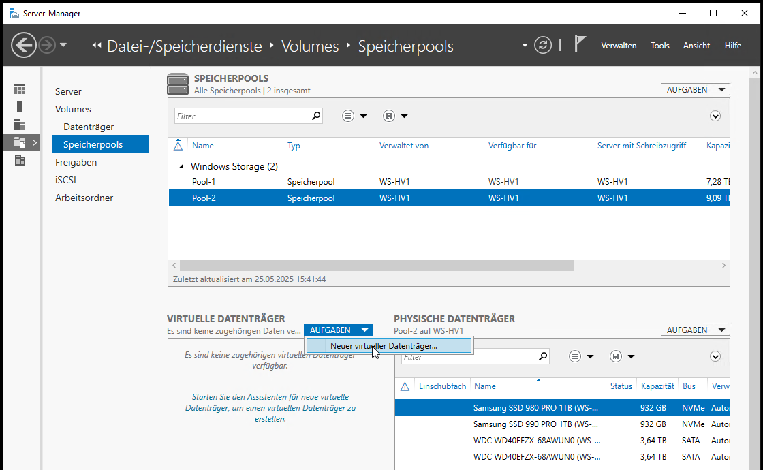763x470 pixels.
Task: Click search magnifier in physical disks filter
Action: (543, 356)
